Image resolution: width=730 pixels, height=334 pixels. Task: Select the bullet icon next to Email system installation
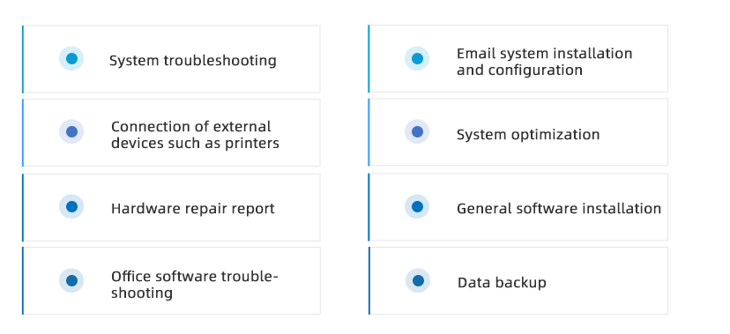[x=417, y=59]
